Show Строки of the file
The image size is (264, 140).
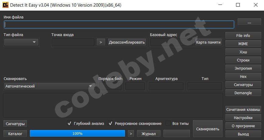tap(243, 60)
